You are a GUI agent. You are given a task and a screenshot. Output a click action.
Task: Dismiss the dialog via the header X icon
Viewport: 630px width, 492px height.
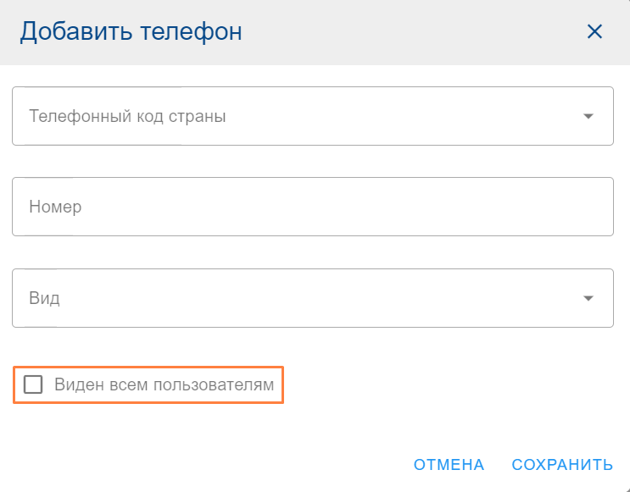[x=594, y=32]
